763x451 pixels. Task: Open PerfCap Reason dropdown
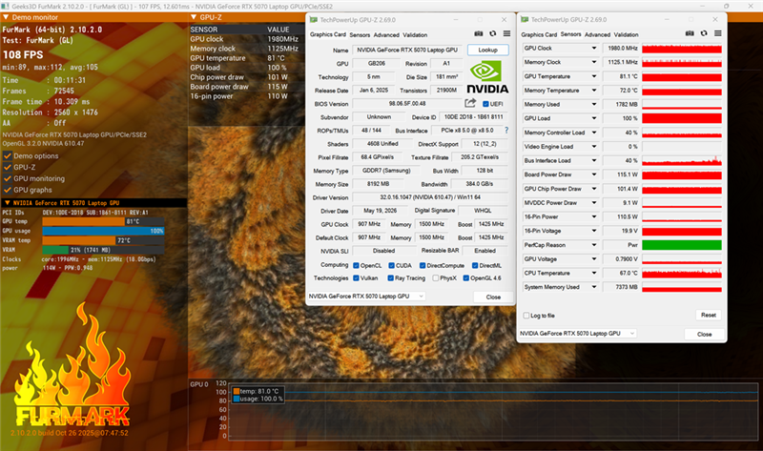[x=593, y=245]
